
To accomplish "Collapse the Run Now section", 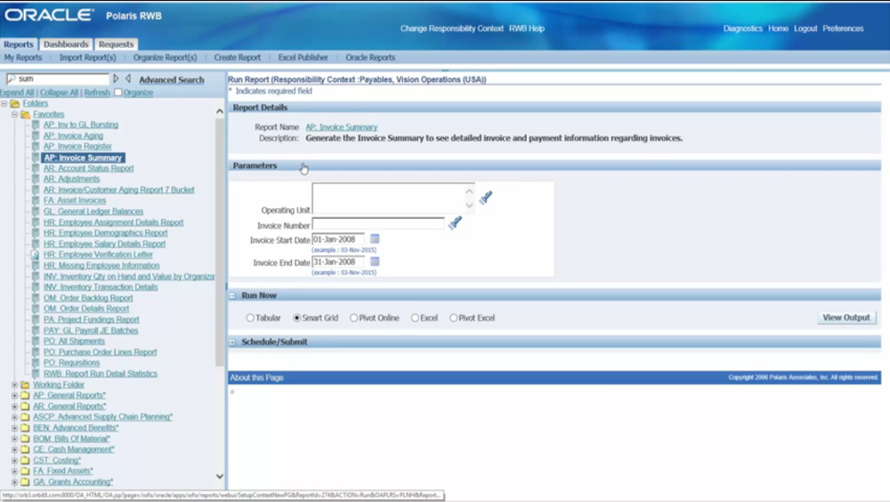I will [x=232, y=296].
